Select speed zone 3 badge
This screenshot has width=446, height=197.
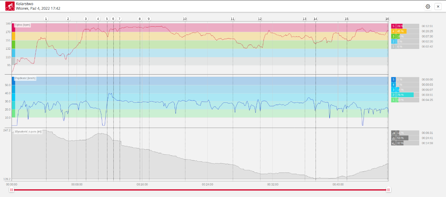pyautogui.click(x=394, y=90)
